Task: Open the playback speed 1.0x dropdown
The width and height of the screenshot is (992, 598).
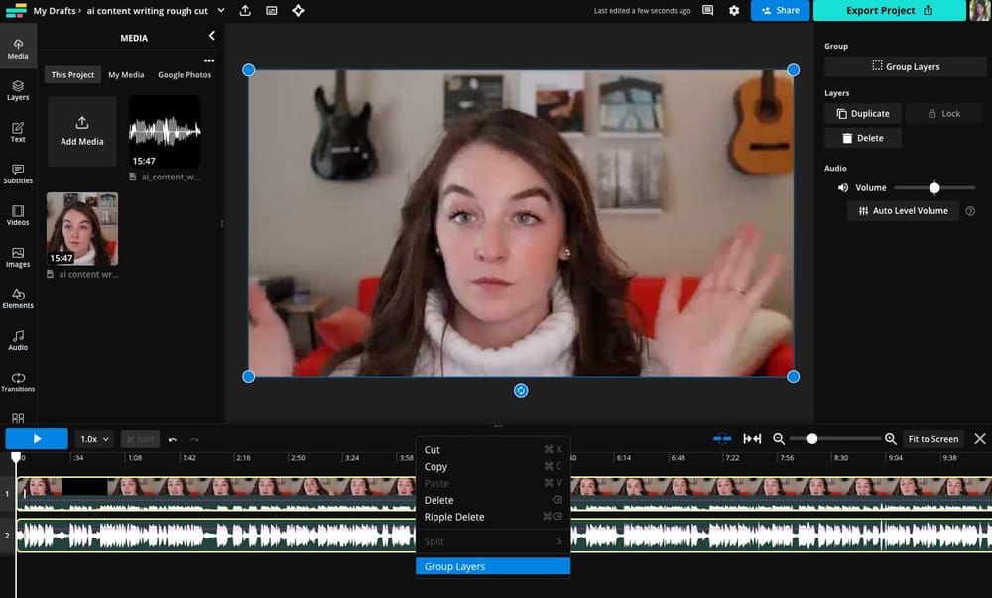Action: (x=93, y=438)
